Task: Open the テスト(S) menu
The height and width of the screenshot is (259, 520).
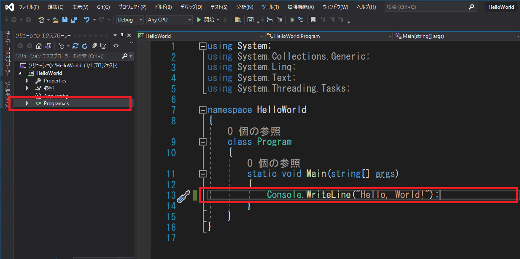Action: point(219,7)
